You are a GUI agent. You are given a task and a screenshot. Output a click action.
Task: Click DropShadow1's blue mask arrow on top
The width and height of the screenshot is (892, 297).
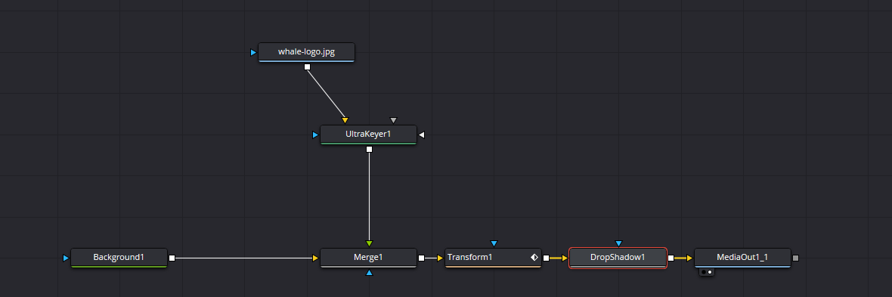pos(618,243)
